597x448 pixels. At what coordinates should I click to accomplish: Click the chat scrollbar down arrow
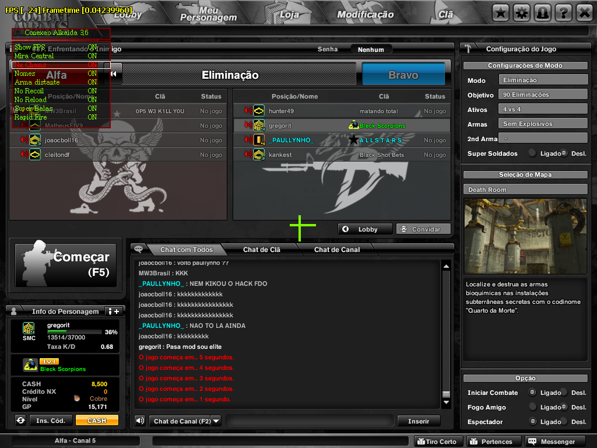pos(446,402)
